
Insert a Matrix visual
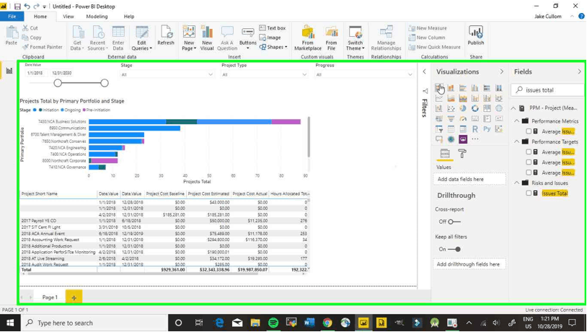(x=463, y=129)
